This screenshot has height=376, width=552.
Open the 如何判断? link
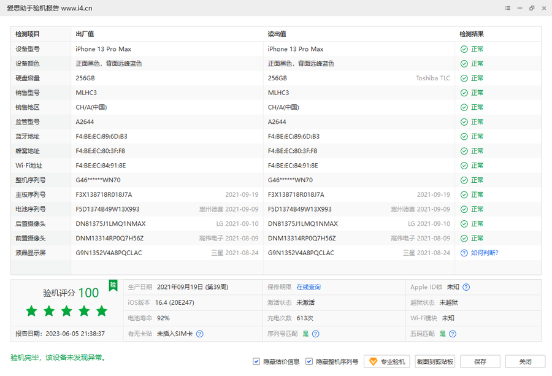[x=485, y=253]
